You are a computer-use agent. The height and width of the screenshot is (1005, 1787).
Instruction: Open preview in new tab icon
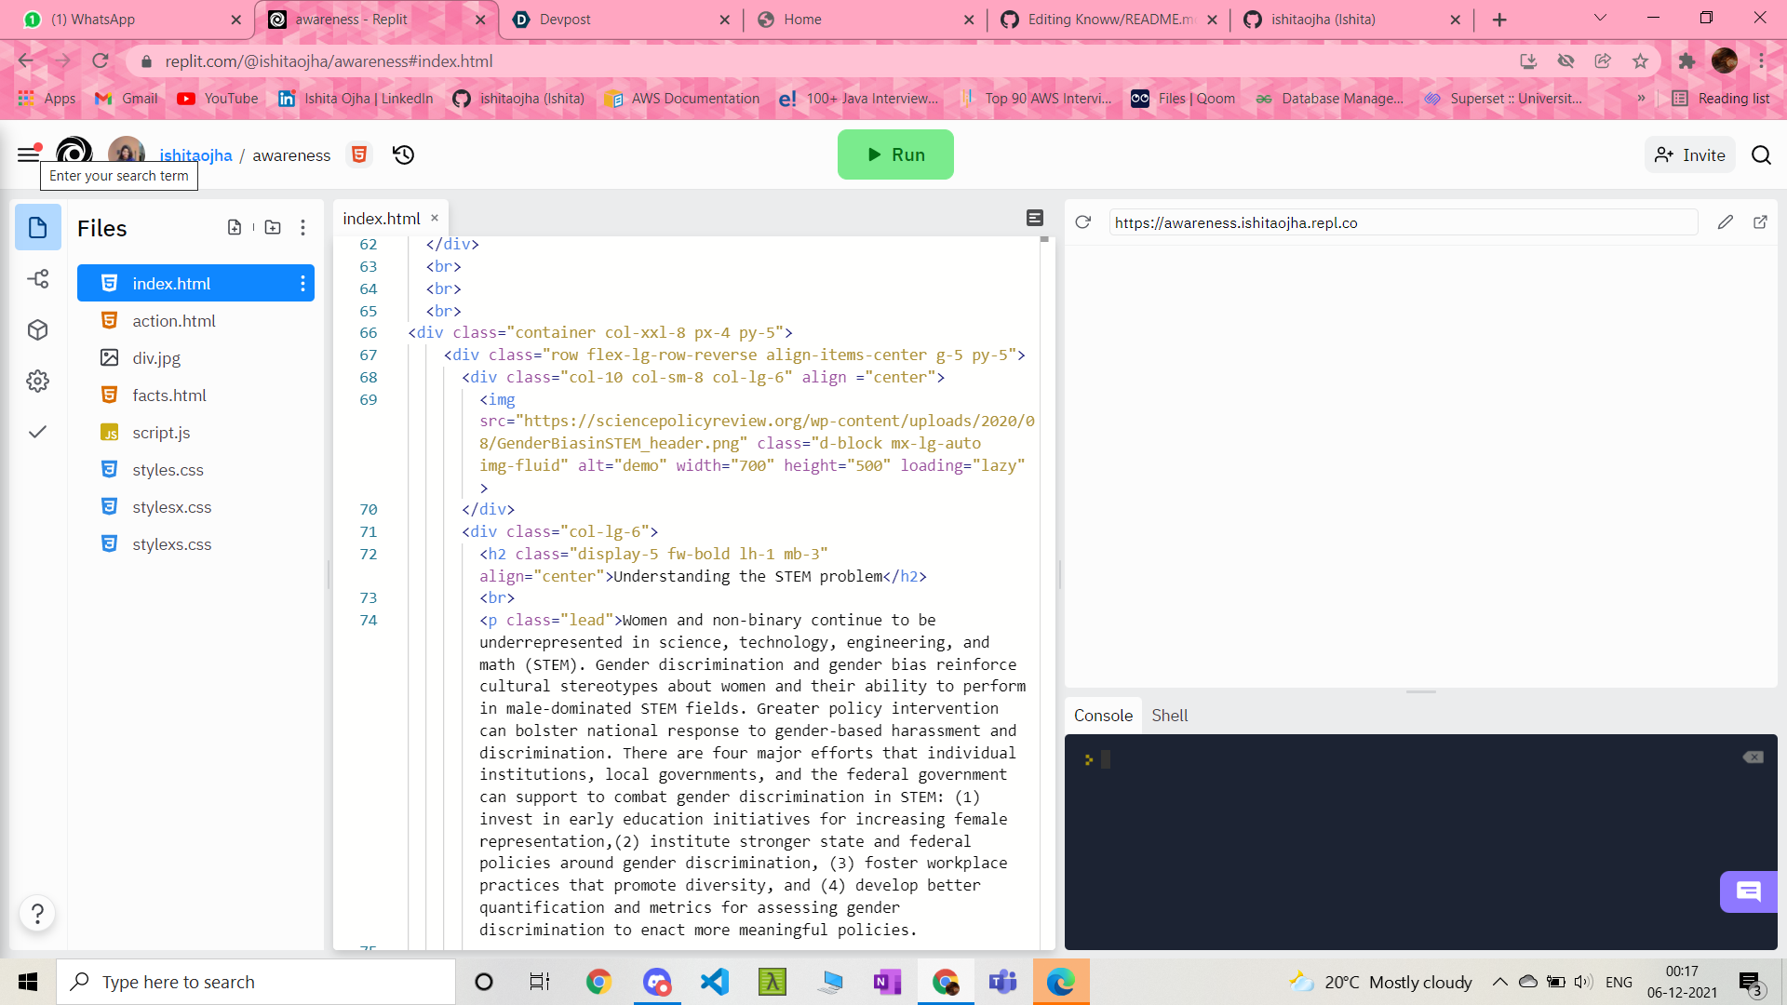coord(1760,222)
